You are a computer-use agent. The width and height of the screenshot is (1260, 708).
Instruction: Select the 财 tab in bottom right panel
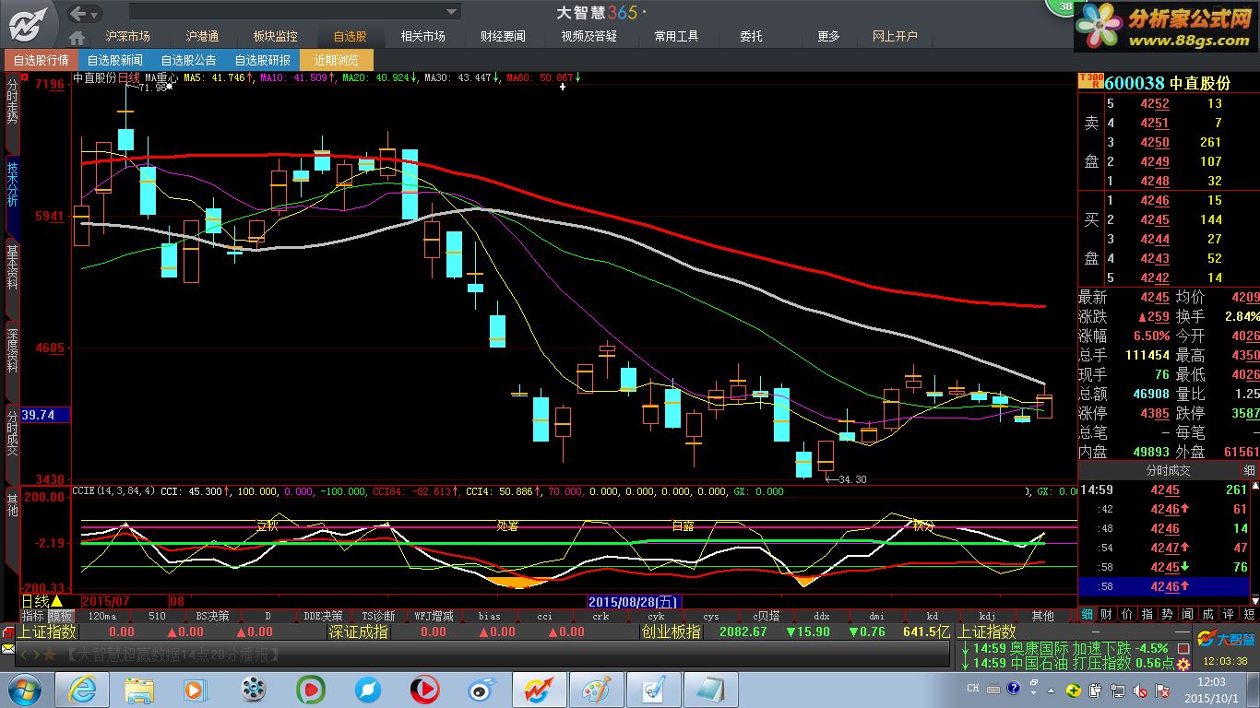coord(1107,614)
